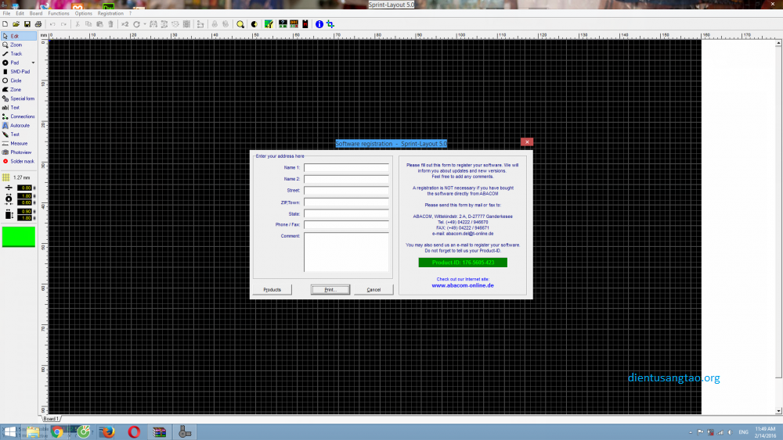Click the Rotate toolbar icon
This screenshot has height=440, width=783.
[x=136, y=24]
